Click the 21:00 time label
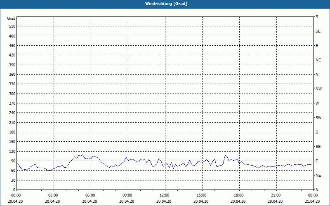This screenshot has height=206, width=330. 276,195
